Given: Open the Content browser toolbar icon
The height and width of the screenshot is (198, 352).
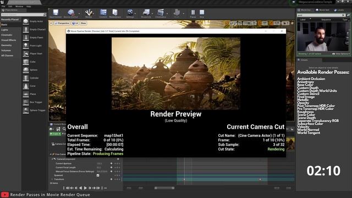Looking at the screenshot, I should [103, 12].
